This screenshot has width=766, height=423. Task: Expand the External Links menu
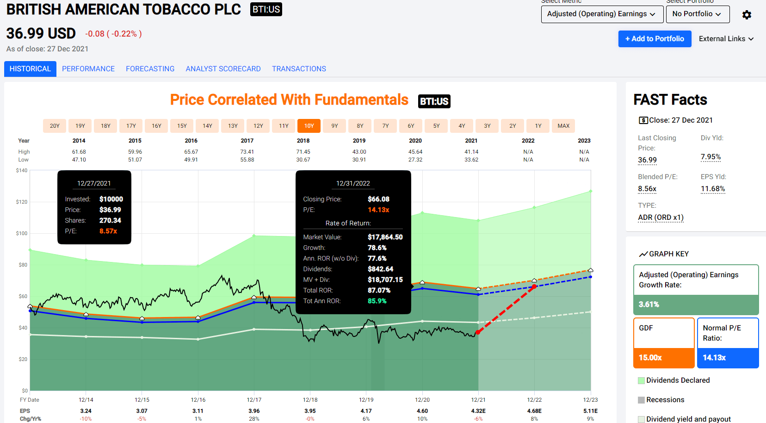coord(726,39)
